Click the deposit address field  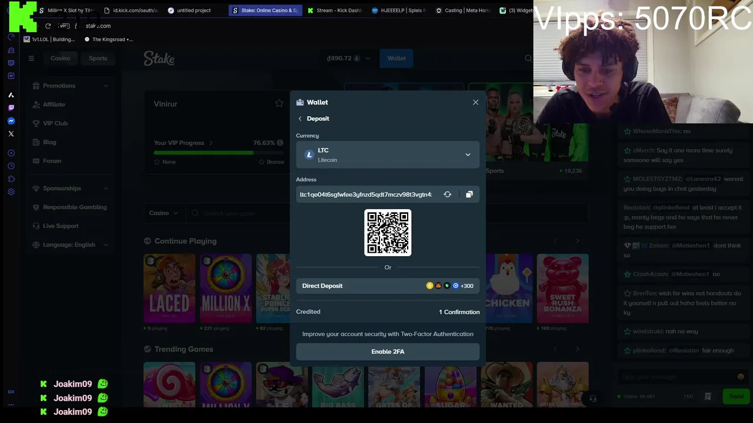click(366, 194)
